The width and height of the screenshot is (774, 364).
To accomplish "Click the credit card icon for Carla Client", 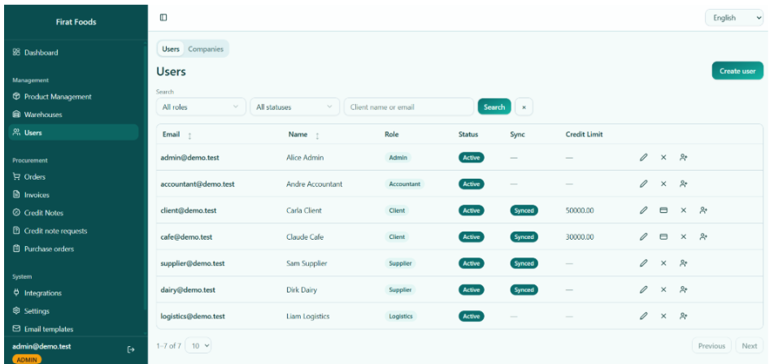I will [663, 210].
